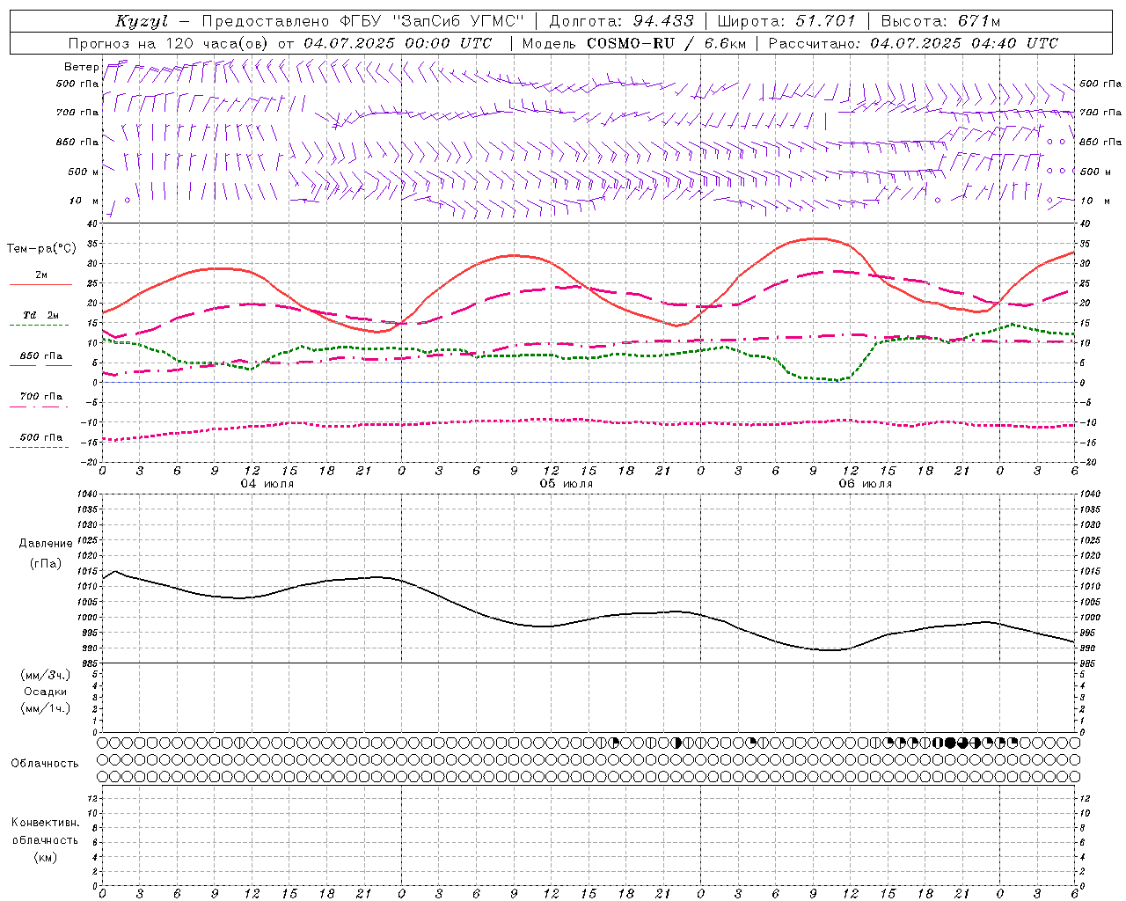Screen dimensions: 1126x901
Task: Click the 985 value on the right pressure axis
Action: (x=1087, y=663)
